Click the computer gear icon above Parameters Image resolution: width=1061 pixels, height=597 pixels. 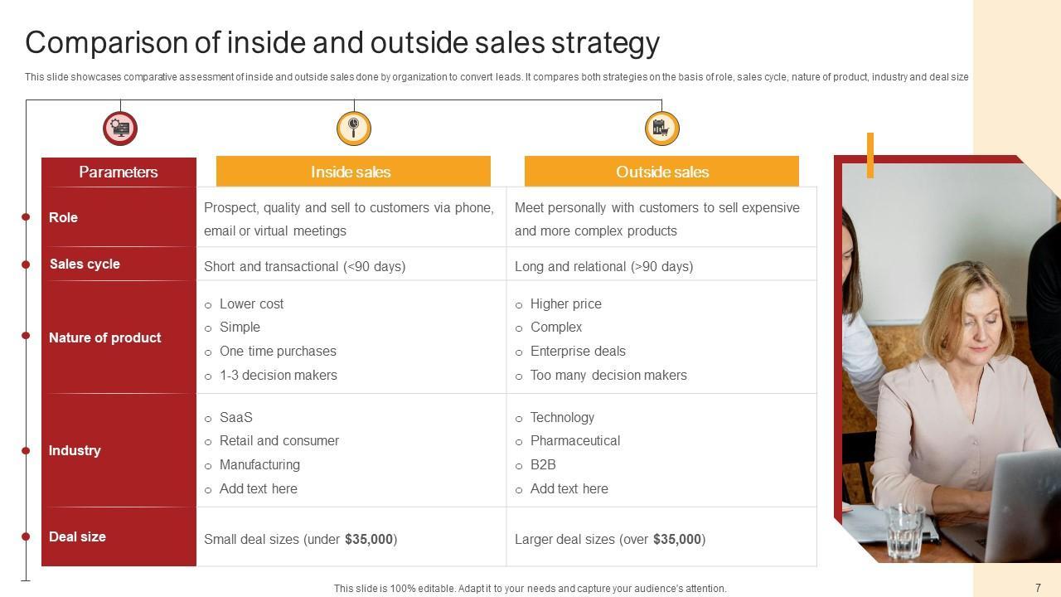tap(120, 129)
